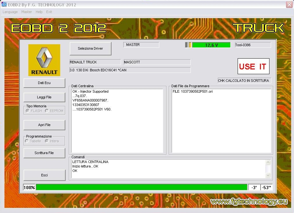This screenshot has height=213, width=294.
Task: Click the MASTER field
Action: [x=141, y=45]
